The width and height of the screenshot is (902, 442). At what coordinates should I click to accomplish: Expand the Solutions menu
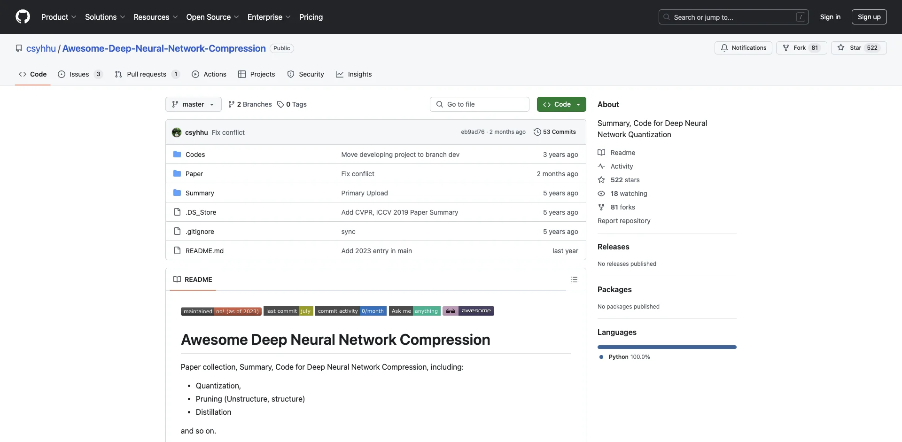tap(105, 17)
